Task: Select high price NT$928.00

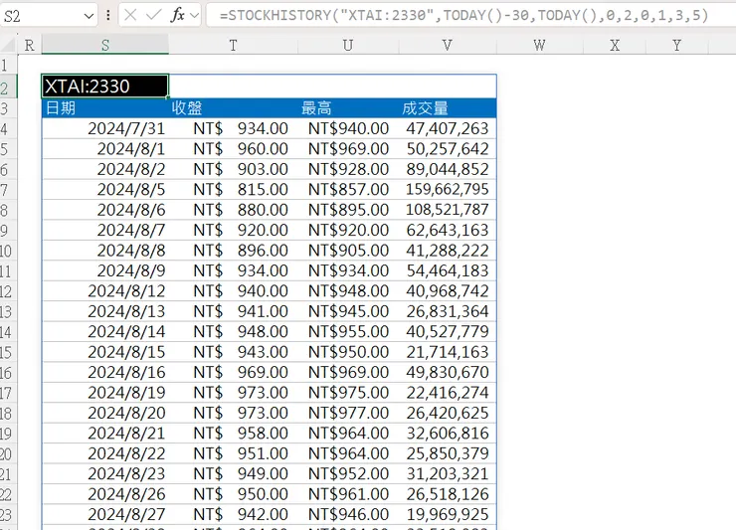Action: pyautogui.click(x=348, y=169)
